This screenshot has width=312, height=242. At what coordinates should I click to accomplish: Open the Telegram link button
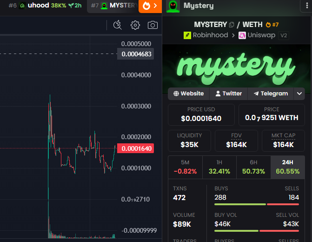click(x=271, y=94)
